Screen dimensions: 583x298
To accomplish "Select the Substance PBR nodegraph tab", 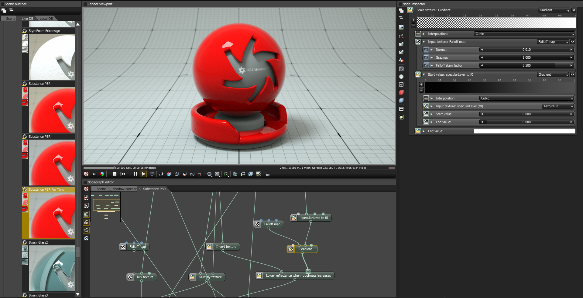I will pyautogui.click(x=154, y=189).
